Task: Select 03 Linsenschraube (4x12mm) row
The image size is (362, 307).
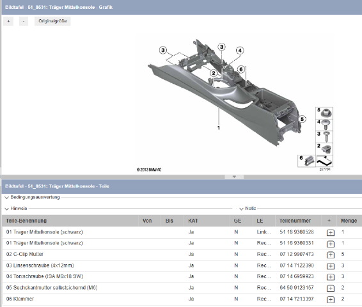Action: 182,265
